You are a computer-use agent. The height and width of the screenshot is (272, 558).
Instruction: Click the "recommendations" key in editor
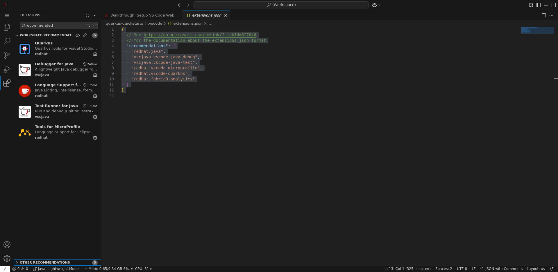pos(147,46)
